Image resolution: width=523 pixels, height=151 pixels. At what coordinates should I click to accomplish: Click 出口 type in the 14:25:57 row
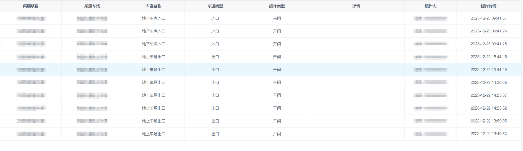pyautogui.click(x=215, y=95)
